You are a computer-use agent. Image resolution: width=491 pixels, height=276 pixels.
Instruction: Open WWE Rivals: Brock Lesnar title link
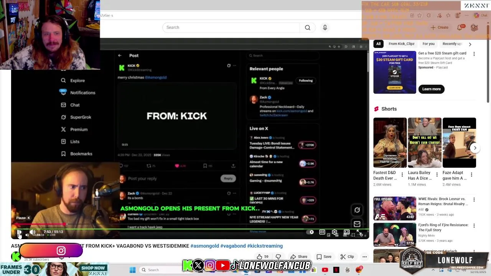pos(443,202)
